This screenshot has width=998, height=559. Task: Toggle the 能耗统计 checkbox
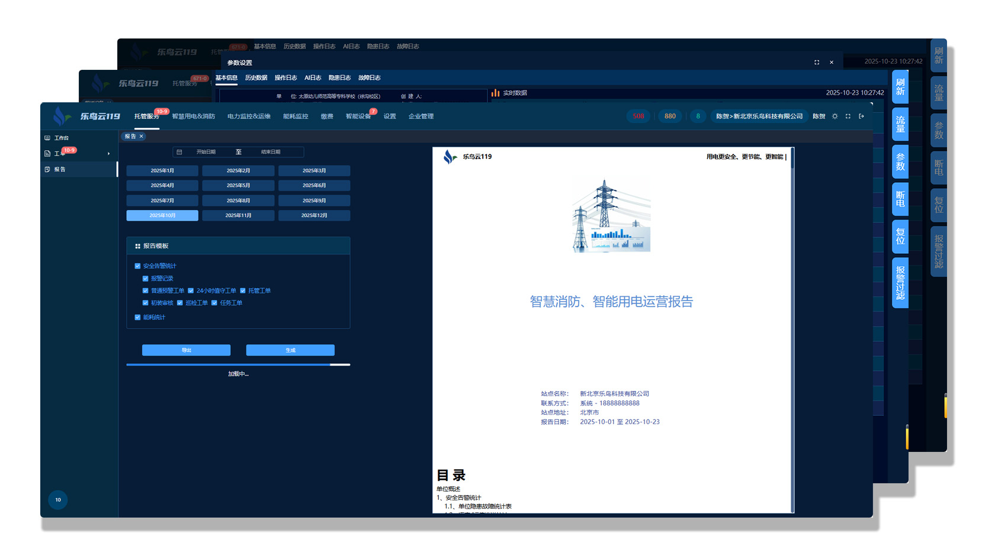tap(137, 318)
